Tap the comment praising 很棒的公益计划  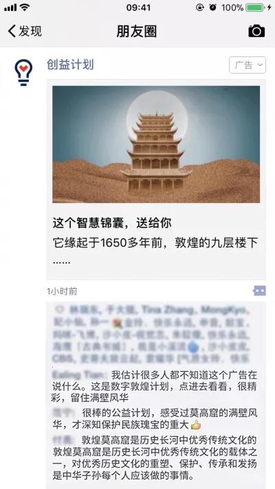(x=155, y=419)
